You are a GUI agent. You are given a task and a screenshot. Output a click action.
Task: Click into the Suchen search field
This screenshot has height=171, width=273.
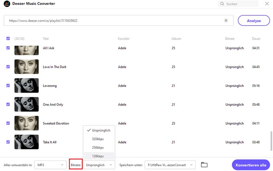tap(238, 4)
